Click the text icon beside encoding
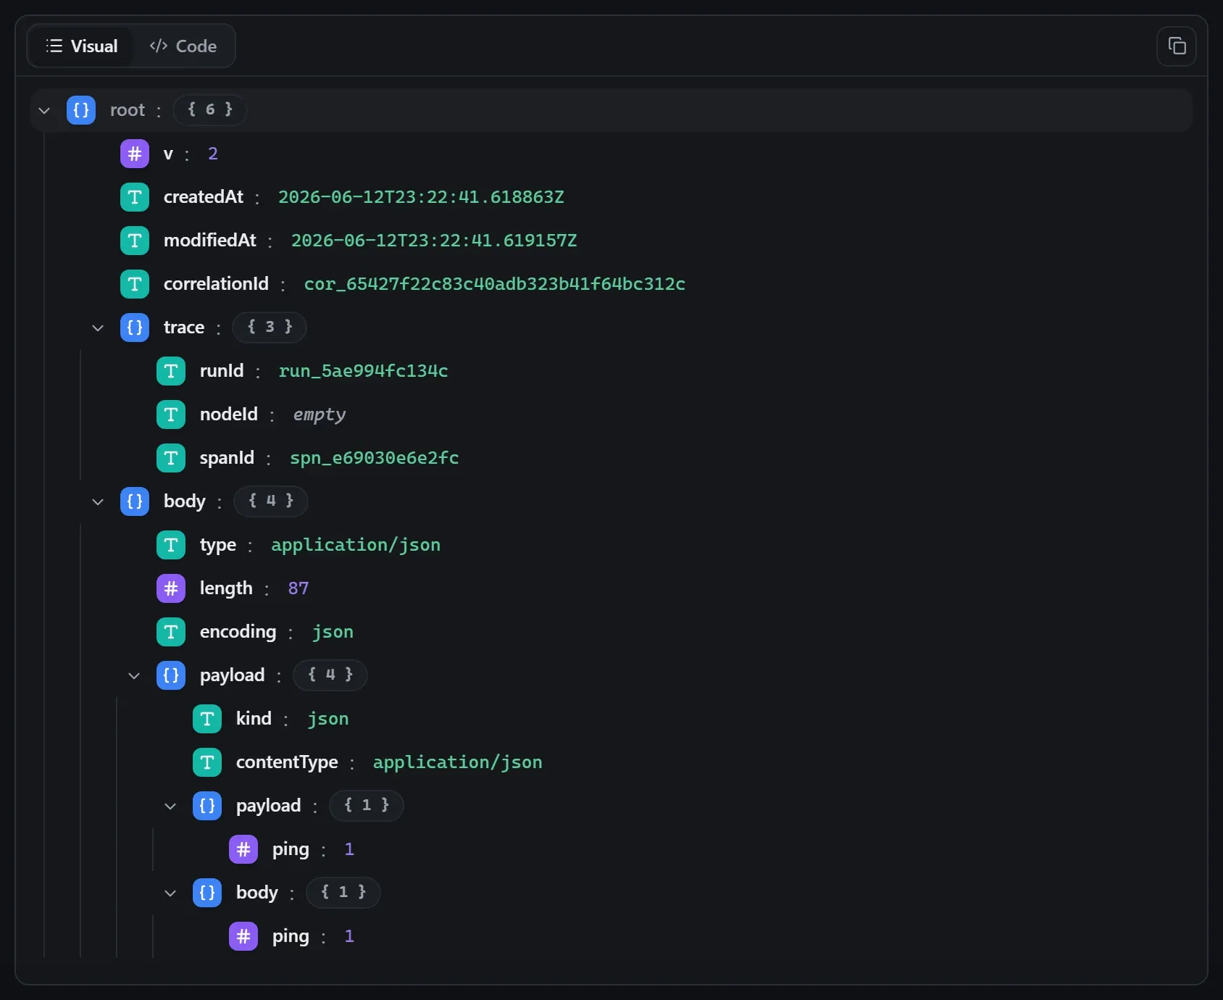Screen dimensions: 1223x1000 click(x=171, y=632)
